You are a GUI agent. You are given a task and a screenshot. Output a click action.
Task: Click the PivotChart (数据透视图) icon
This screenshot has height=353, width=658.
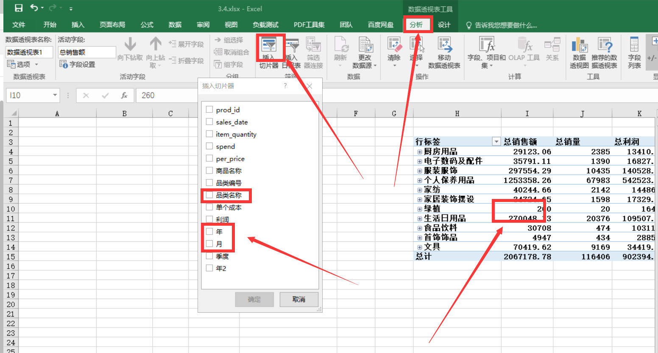click(x=579, y=45)
